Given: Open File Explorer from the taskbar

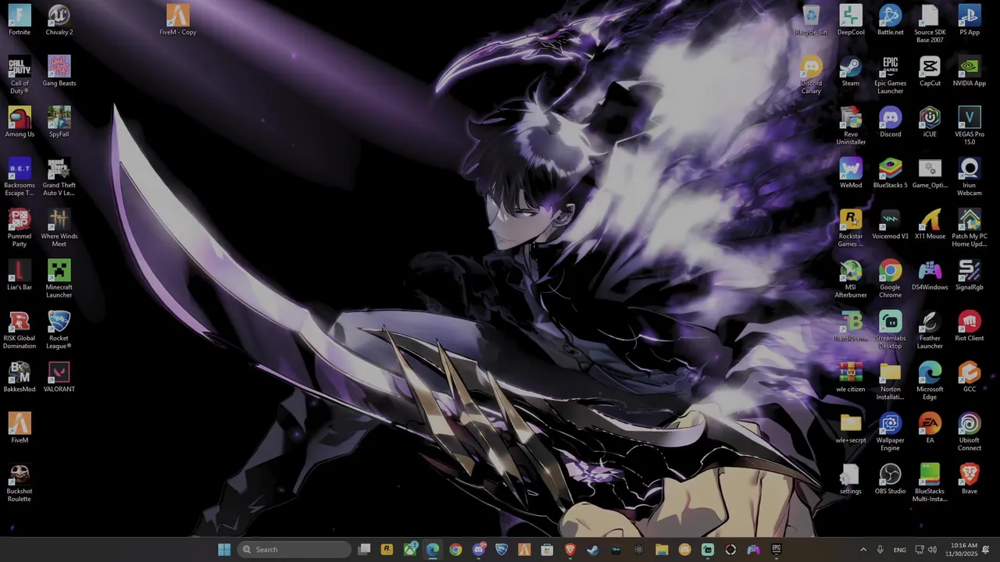Looking at the screenshot, I should pyautogui.click(x=662, y=550).
